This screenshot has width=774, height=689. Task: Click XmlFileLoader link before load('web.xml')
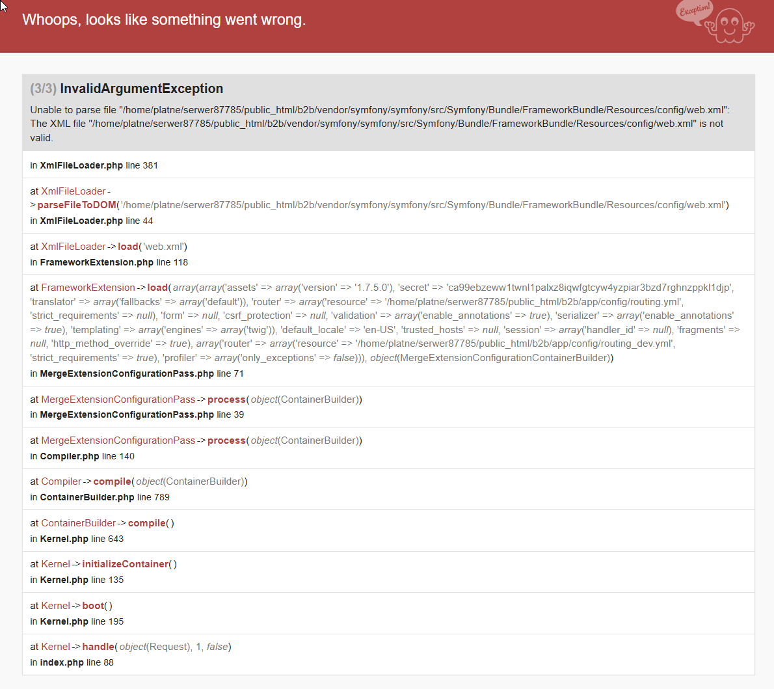(73, 247)
